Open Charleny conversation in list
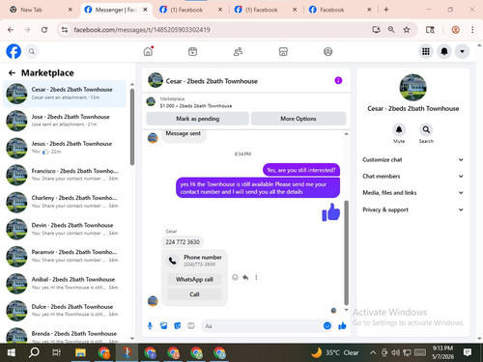This screenshot has width=483, height=362. (x=64, y=202)
